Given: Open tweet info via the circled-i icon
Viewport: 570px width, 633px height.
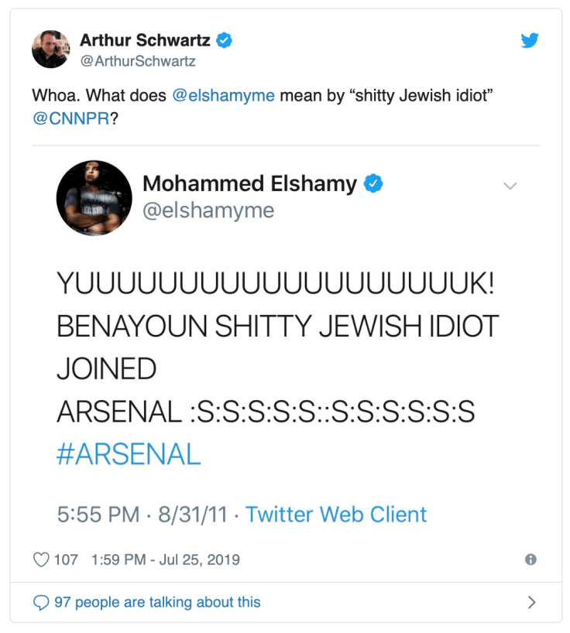Looking at the screenshot, I should click(x=529, y=559).
